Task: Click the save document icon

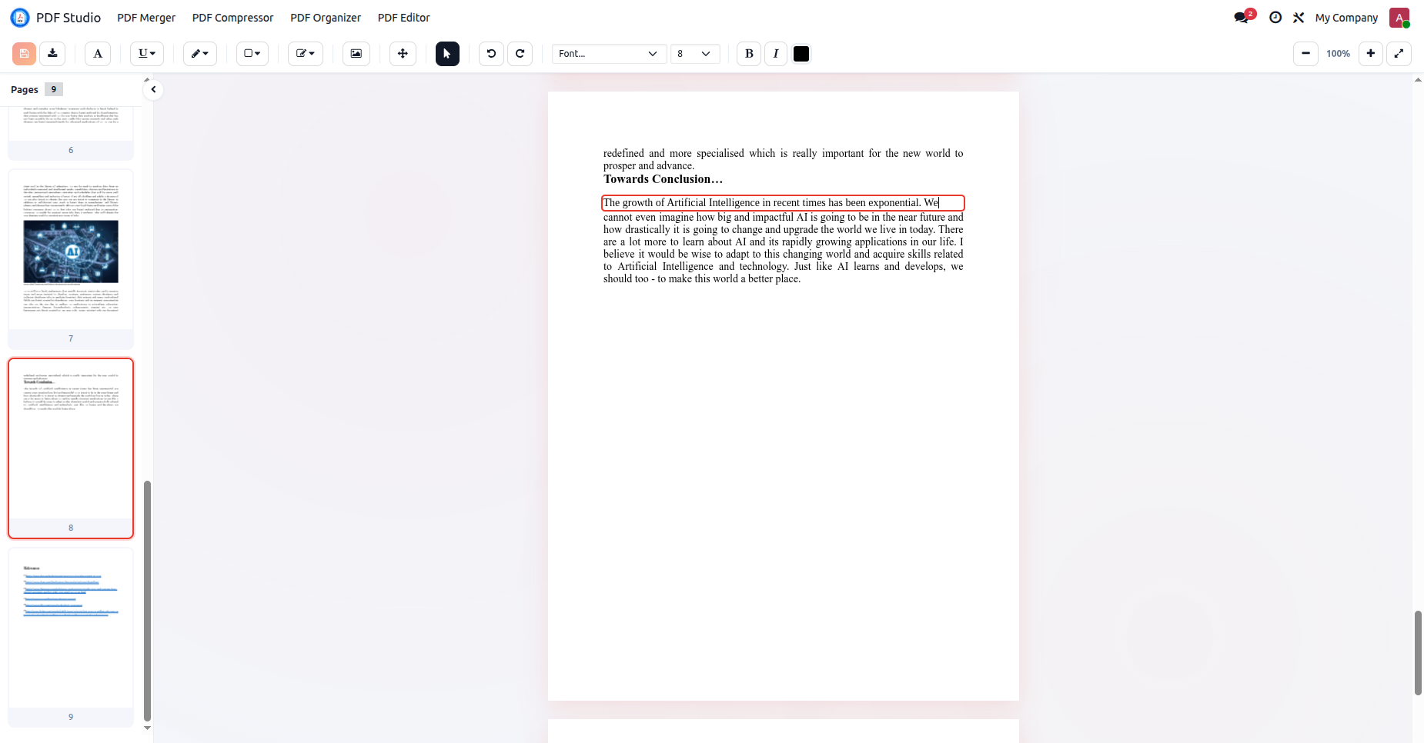Action: [24, 54]
